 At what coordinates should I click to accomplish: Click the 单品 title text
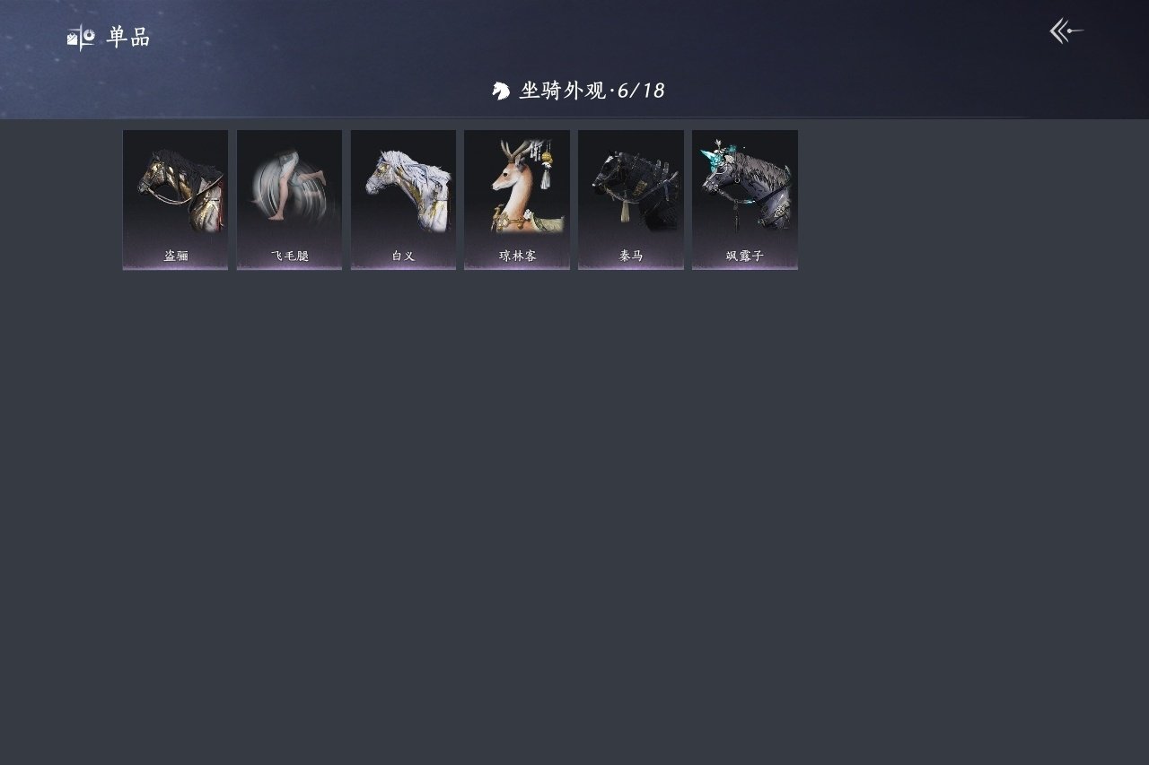coord(128,37)
